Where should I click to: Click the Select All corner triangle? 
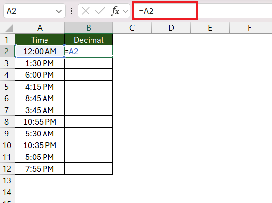pos(9,28)
